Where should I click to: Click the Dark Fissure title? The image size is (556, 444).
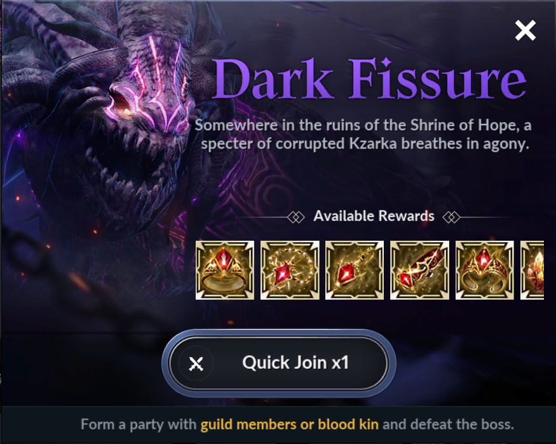pyautogui.click(x=369, y=79)
